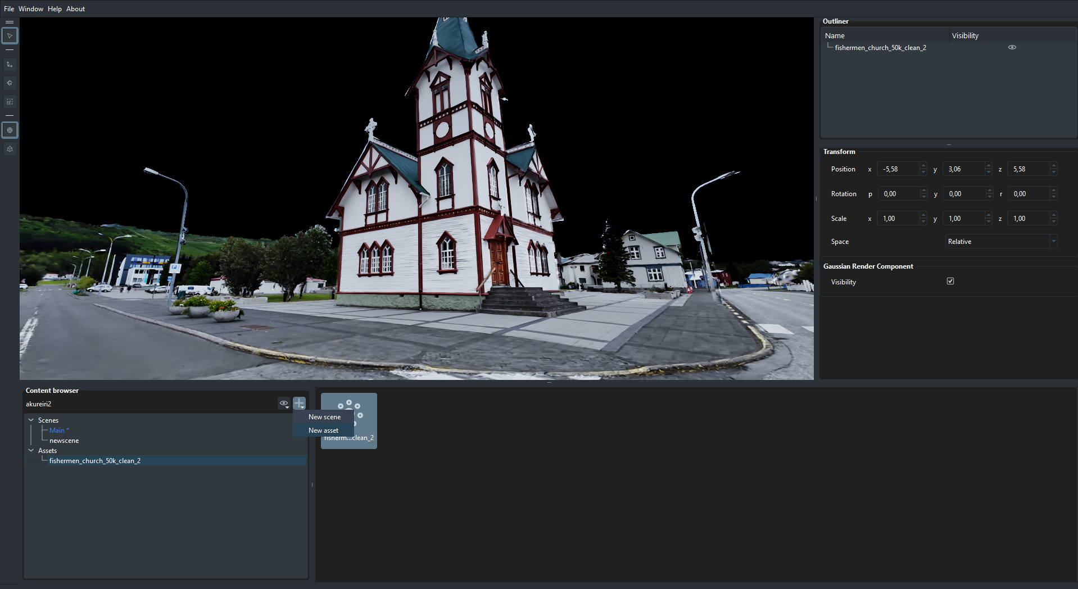The width and height of the screenshot is (1078, 589).
Task: Choose New asset from the popup menu
Action: point(323,431)
